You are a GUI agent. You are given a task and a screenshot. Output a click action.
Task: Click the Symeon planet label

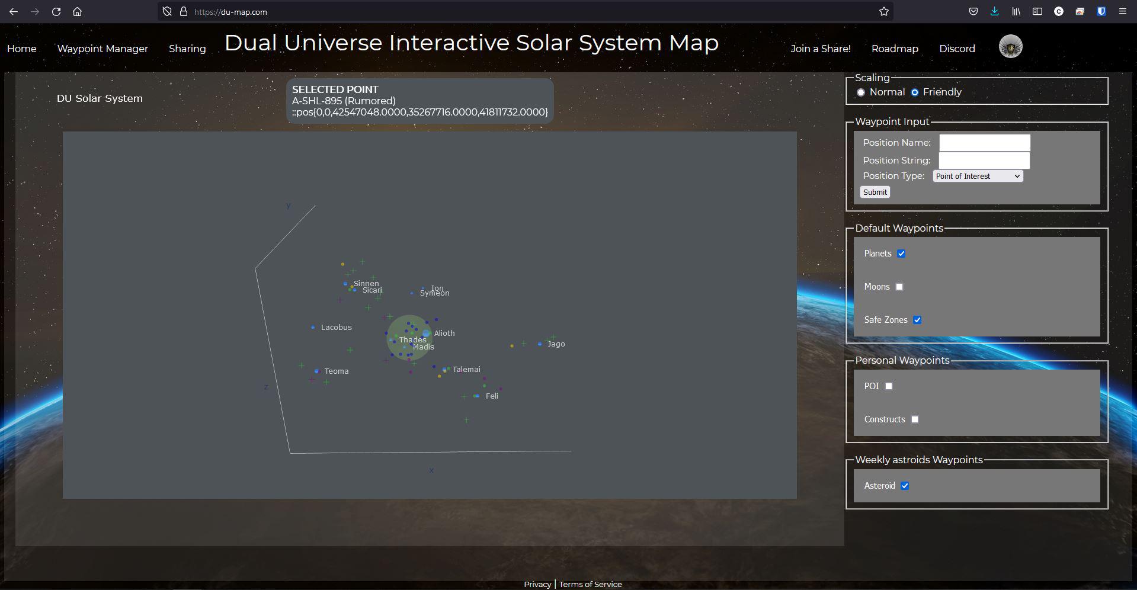(434, 293)
